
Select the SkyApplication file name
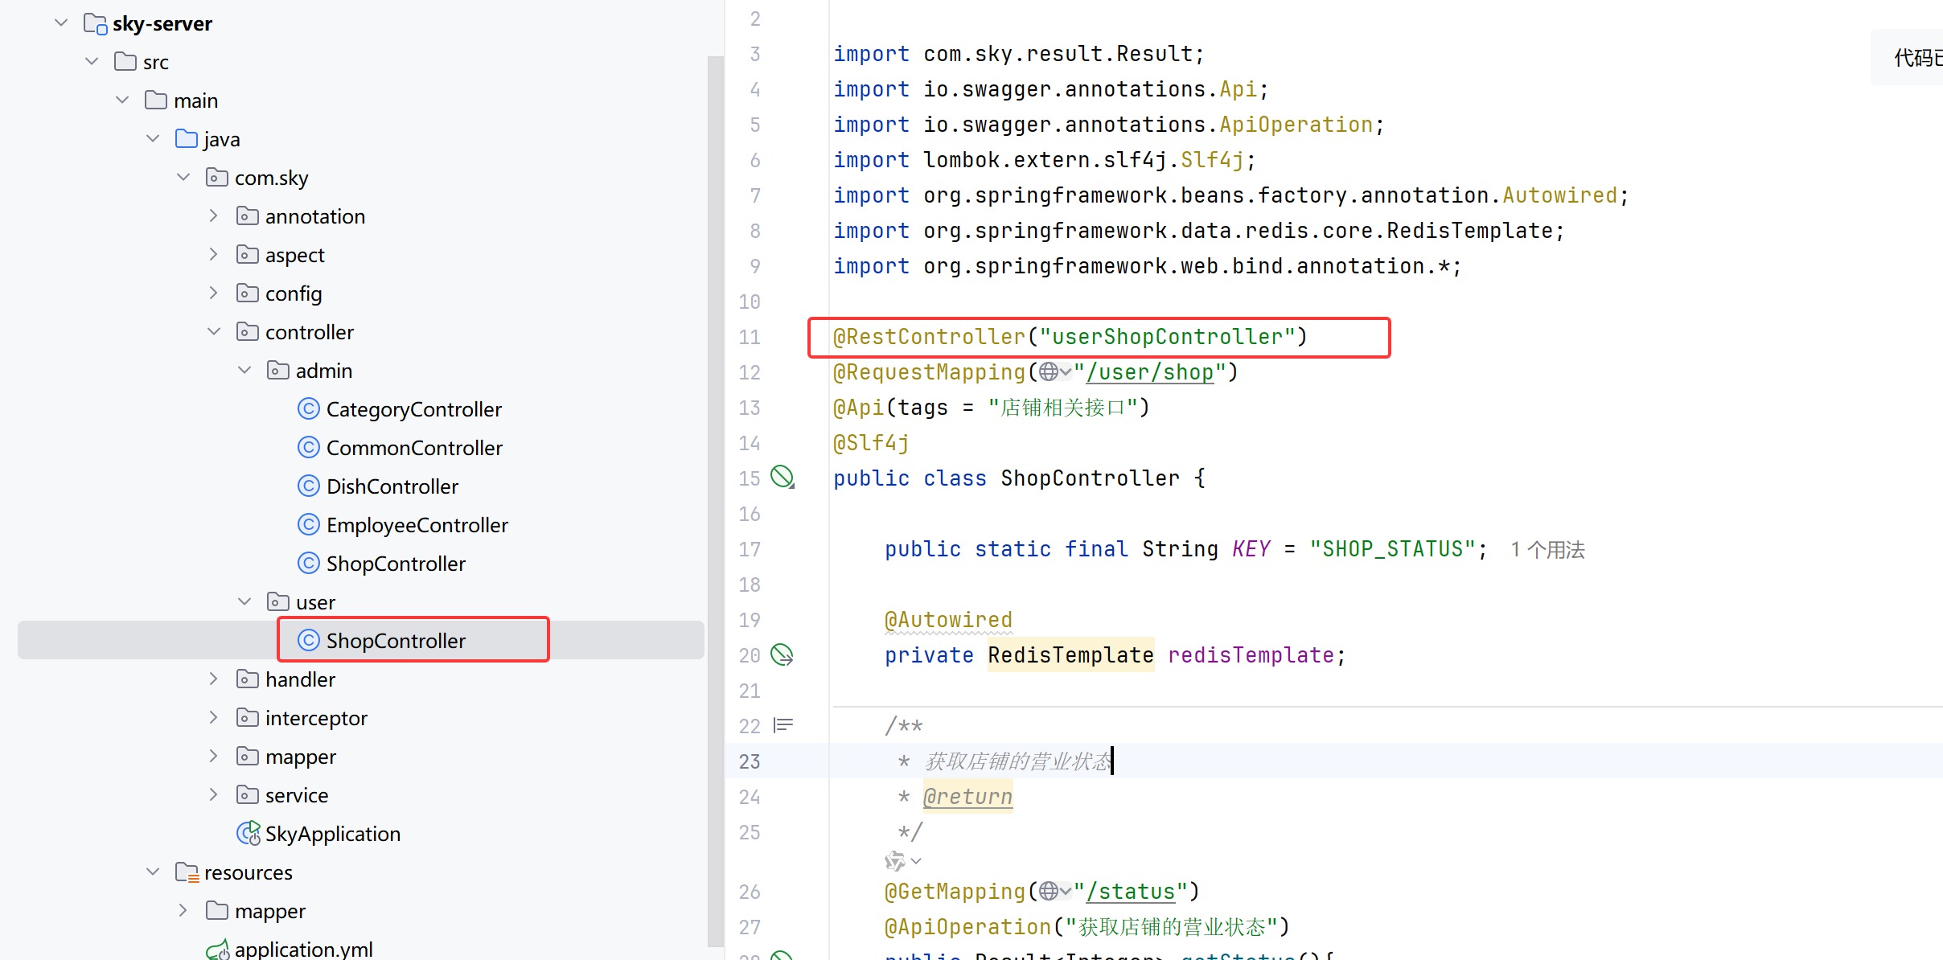333,834
